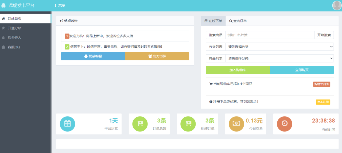This screenshot has width=342, height=153.
Task: Go to 后台登入 in the sidebar
Action: [x=14, y=38]
